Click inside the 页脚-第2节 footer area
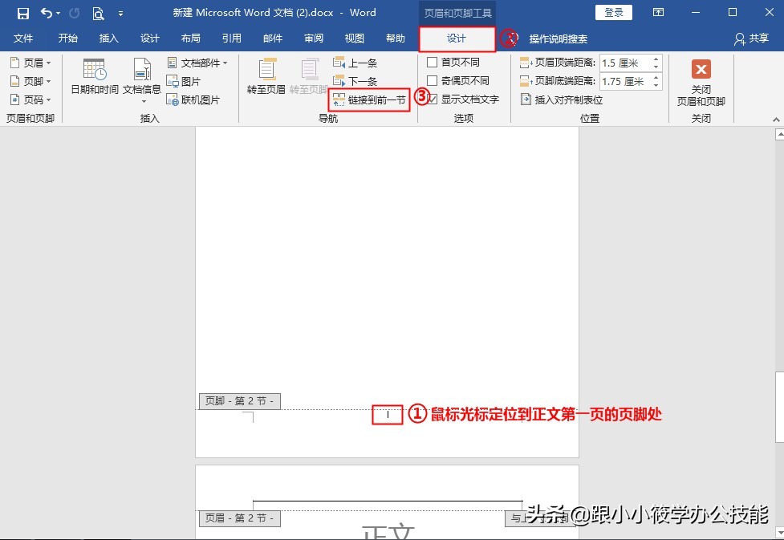 388,414
